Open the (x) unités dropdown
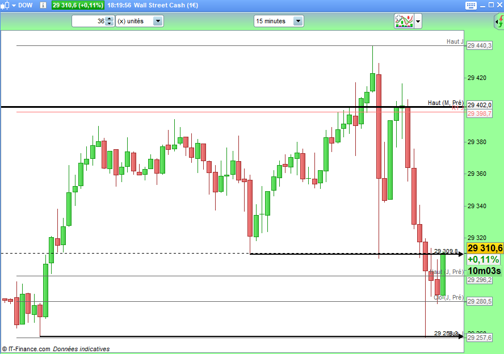The width and height of the screenshot is (504, 354). [x=140, y=21]
